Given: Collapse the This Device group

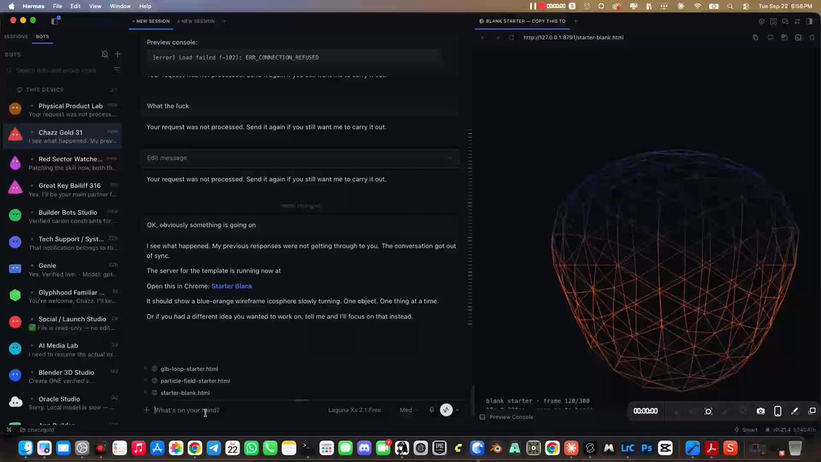Looking at the screenshot, I should pos(61,90).
